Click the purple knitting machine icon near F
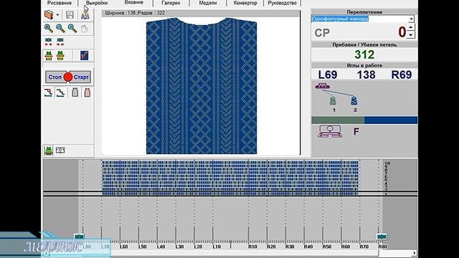Image resolution: width=459 pixels, height=258 pixels. pos(330,131)
